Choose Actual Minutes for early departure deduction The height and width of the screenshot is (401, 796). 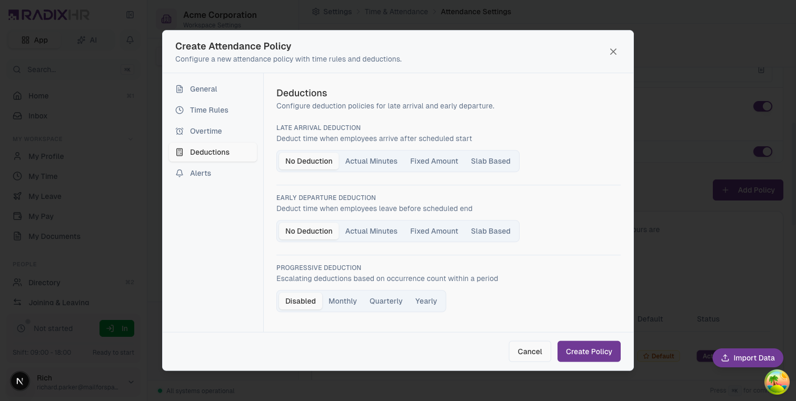pyautogui.click(x=371, y=231)
